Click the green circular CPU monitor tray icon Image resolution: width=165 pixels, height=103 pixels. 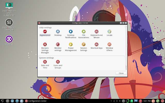pos(128,101)
